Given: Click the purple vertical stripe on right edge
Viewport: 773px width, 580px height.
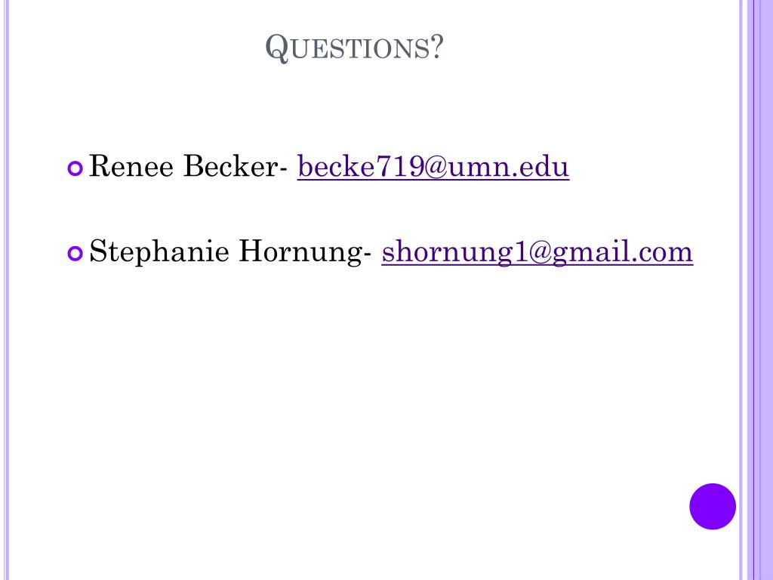Looking at the screenshot, I should [759, 290].
